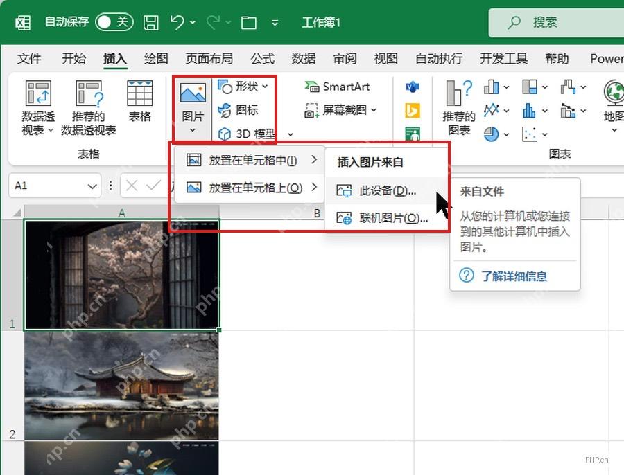Select row 1 header
Viewport: 624px width, 475px height.
click(12, 275)
